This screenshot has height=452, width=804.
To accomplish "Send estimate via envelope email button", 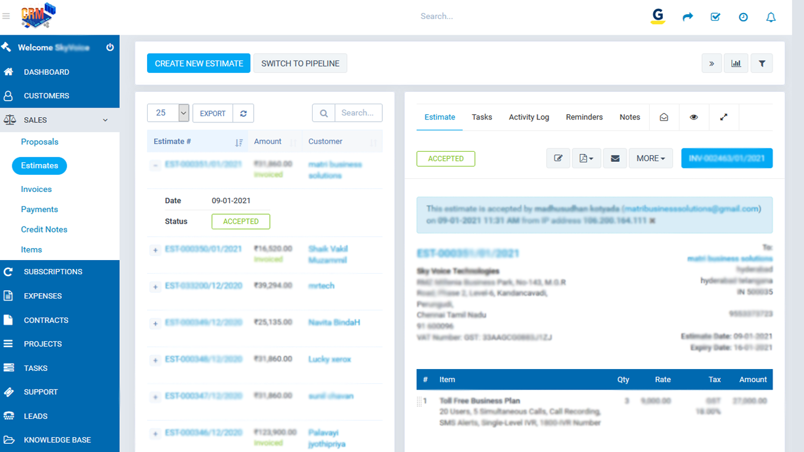I will 614,158.
